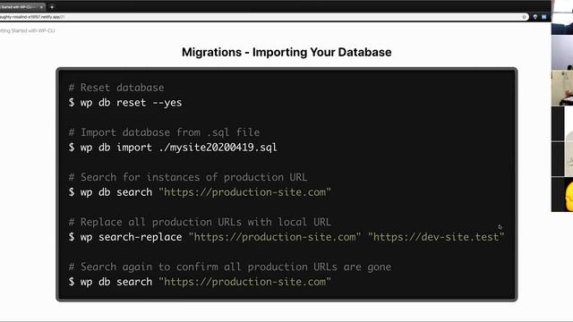Viewport: 573px width, 322px height.
Task: Click the '# Reset database' comment line
Action: click(116, 88)
